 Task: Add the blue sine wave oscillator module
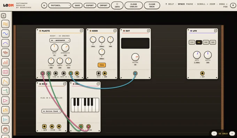tap(5, 33)
